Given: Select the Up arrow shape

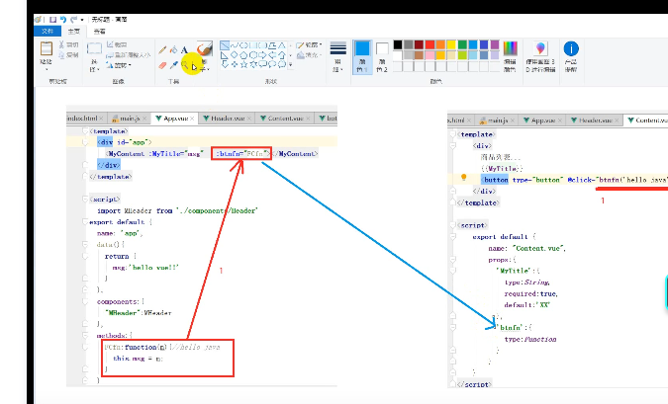Looking at the screenshot, I should [282, 55].
